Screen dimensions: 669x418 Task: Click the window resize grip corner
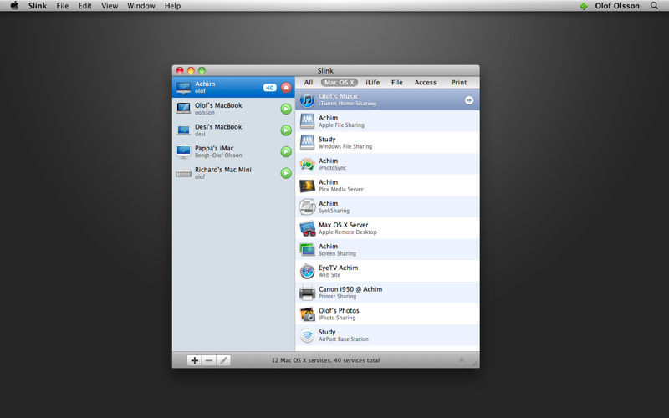click(x=475, y=364)
